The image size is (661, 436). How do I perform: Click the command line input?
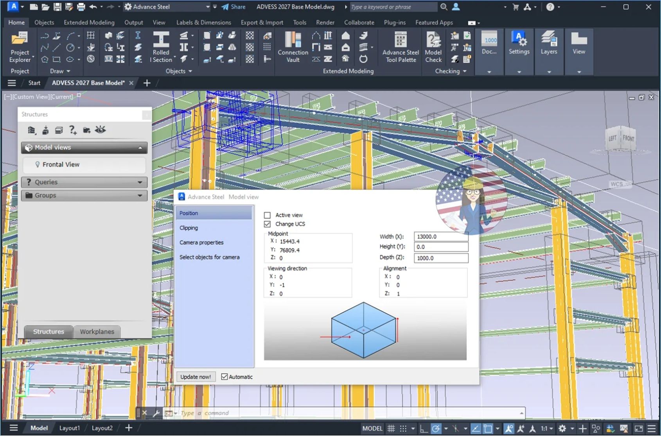348,413
